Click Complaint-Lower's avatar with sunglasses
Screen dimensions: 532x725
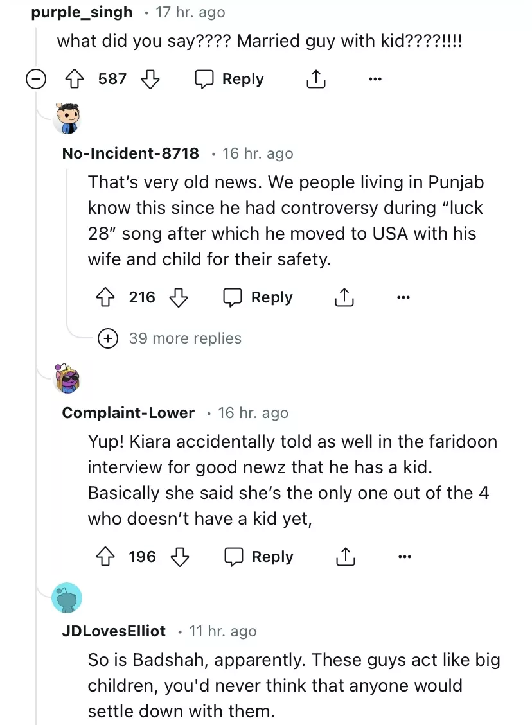pos(67,378)
